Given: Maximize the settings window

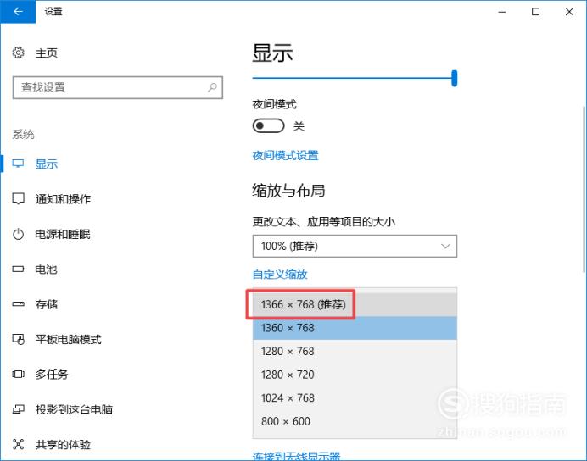Looking at the screenshot, I should pos(536,12).
